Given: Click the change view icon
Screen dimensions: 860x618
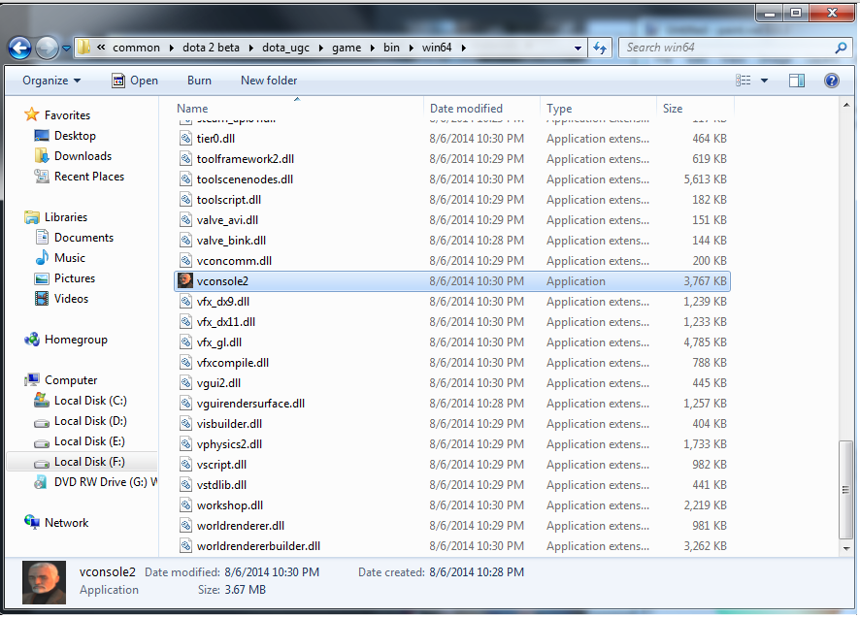Looking at the screenshot, I should (744, 81).
